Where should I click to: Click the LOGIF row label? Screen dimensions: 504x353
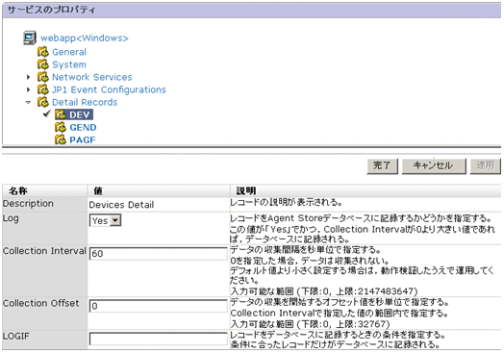(16, 337)
